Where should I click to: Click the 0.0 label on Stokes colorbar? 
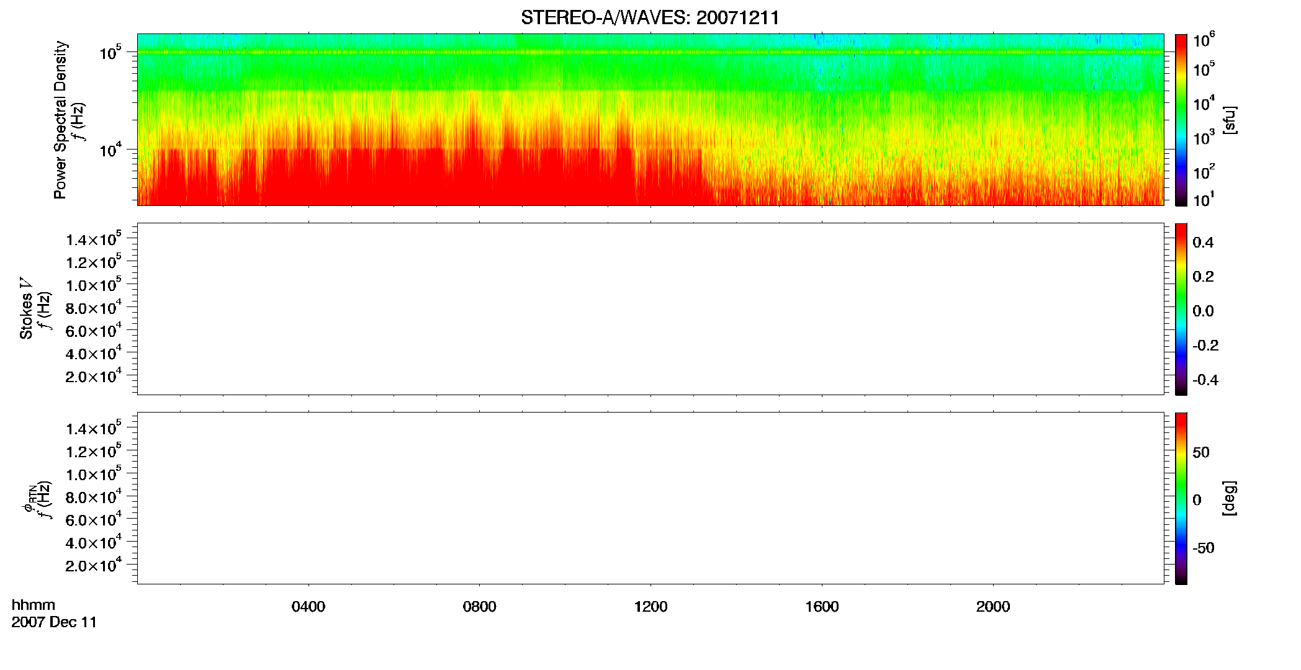coord(1203,311)
